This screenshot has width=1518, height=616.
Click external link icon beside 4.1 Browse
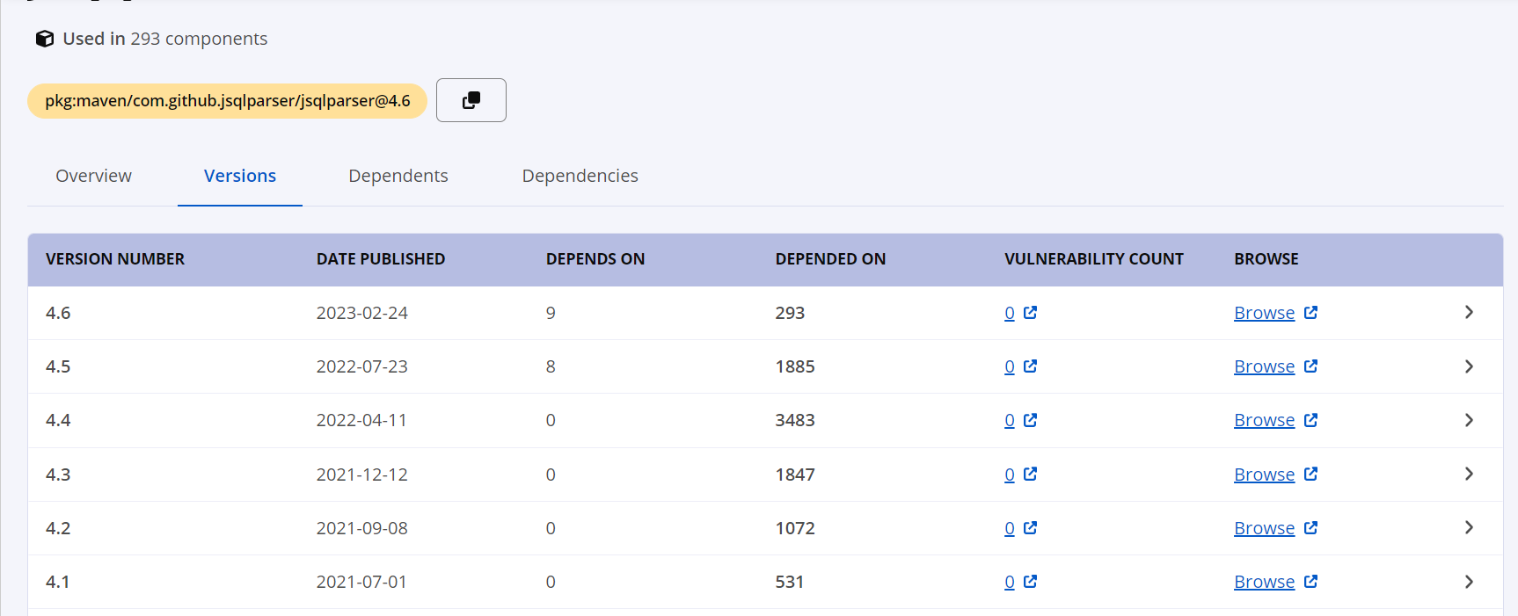1310,582
